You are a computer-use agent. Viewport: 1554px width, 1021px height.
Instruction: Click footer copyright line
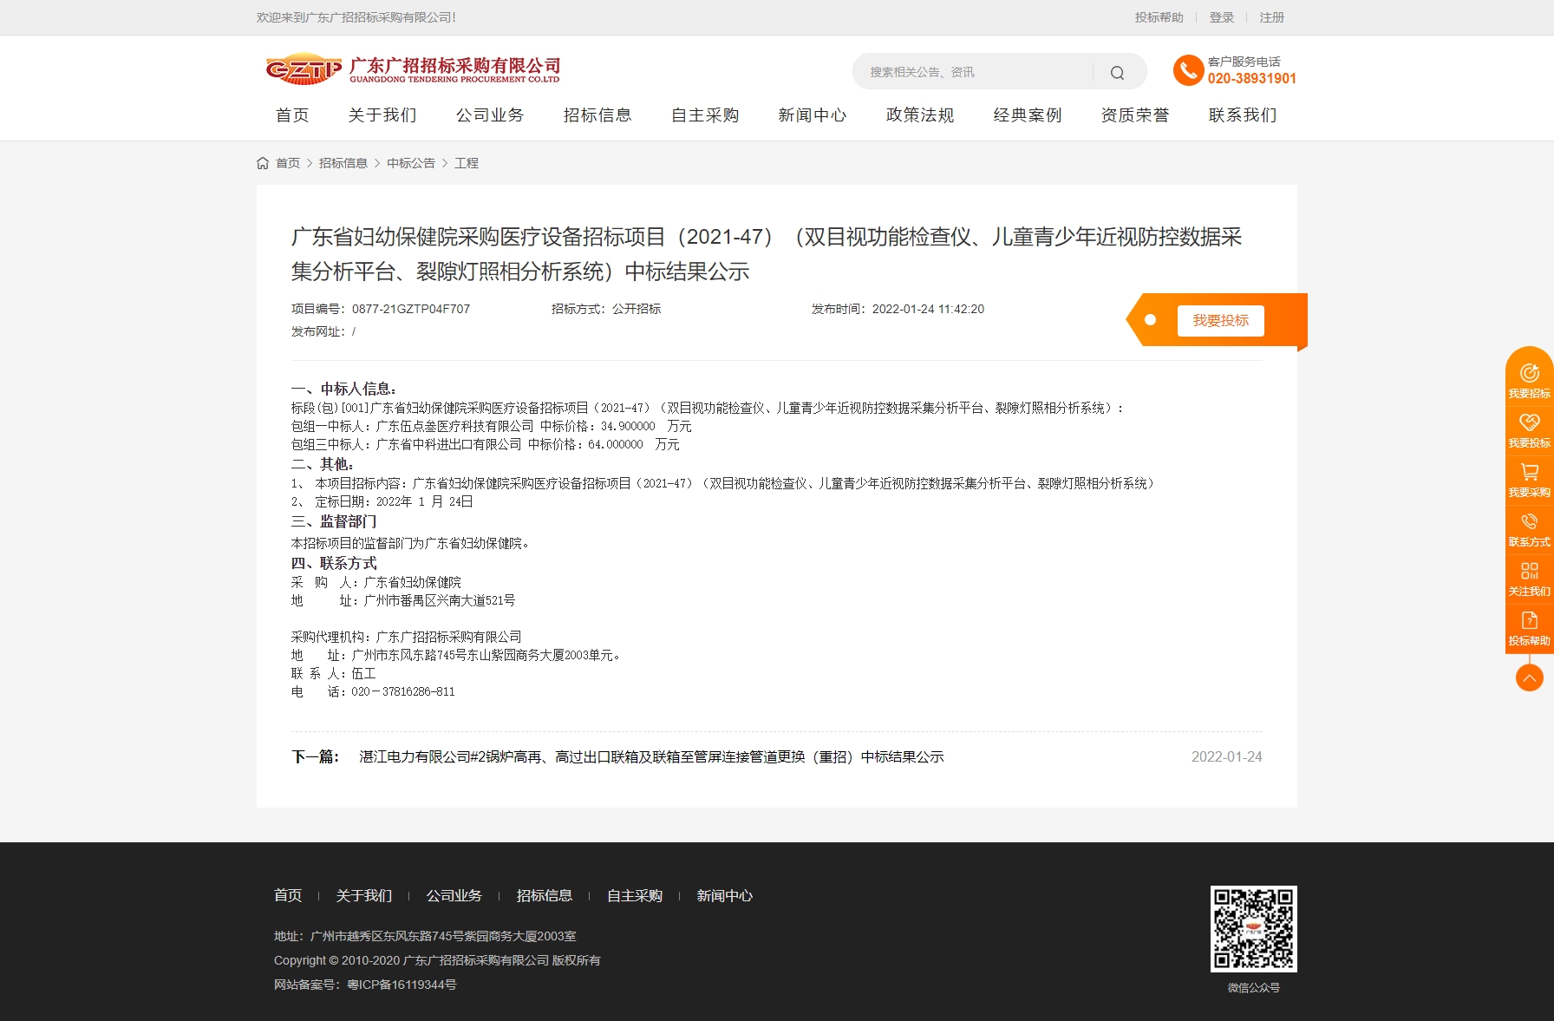pyautogui.click(x=437, y=960)
